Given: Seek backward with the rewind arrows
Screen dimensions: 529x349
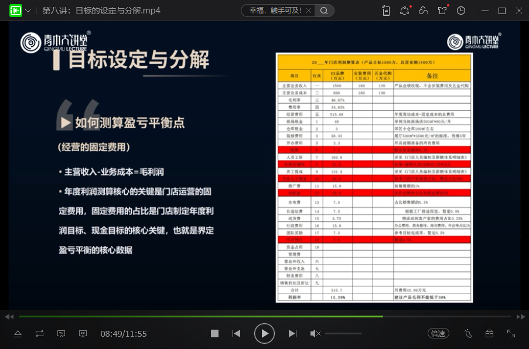Looking at the screenshot, I should point(9,317).
